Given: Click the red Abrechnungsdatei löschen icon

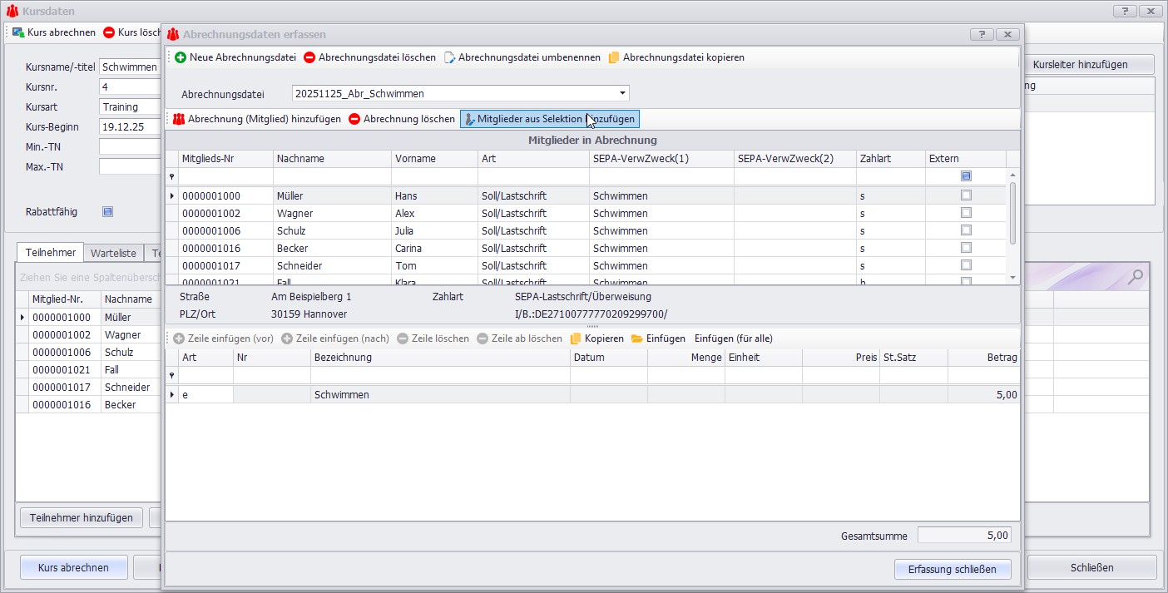Looking at the screenshot, I should click(309, 57).
